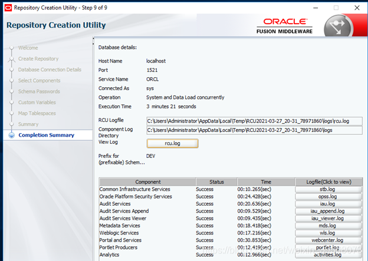Select the Common Infrastructure Services row
This screenshot has width=368, height=261.
134,189
